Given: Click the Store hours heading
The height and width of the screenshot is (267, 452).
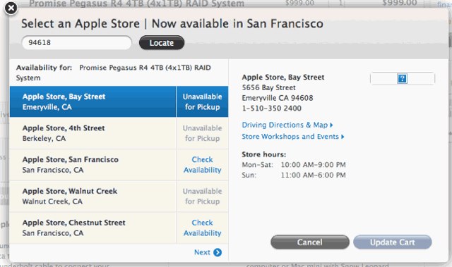Looking at the screenshot, I should pos(263,154).
